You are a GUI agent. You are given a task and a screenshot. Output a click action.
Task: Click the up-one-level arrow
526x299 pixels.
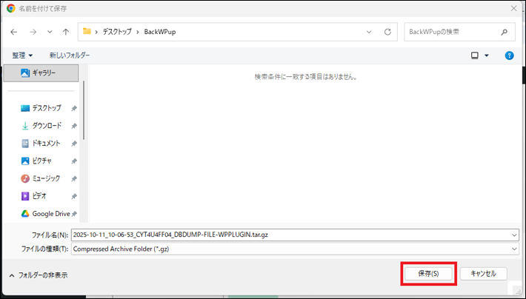click(x=66, y=32)
